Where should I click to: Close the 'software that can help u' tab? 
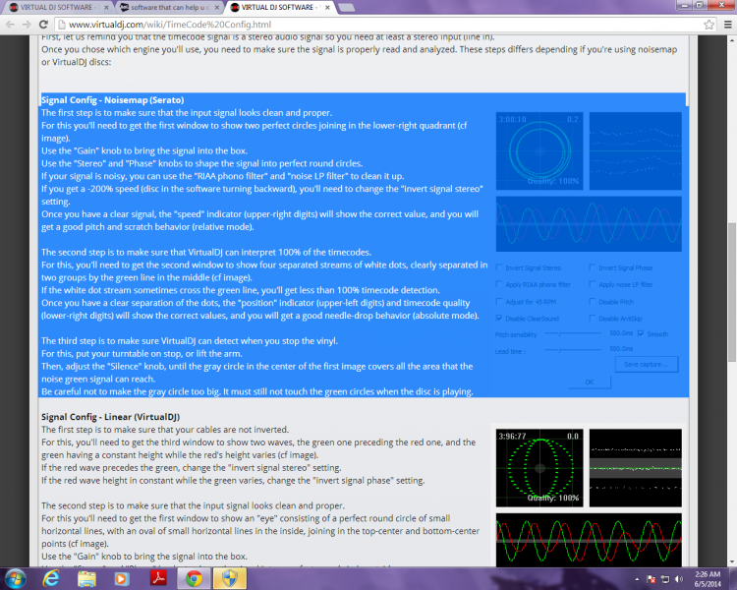[217, 8]
